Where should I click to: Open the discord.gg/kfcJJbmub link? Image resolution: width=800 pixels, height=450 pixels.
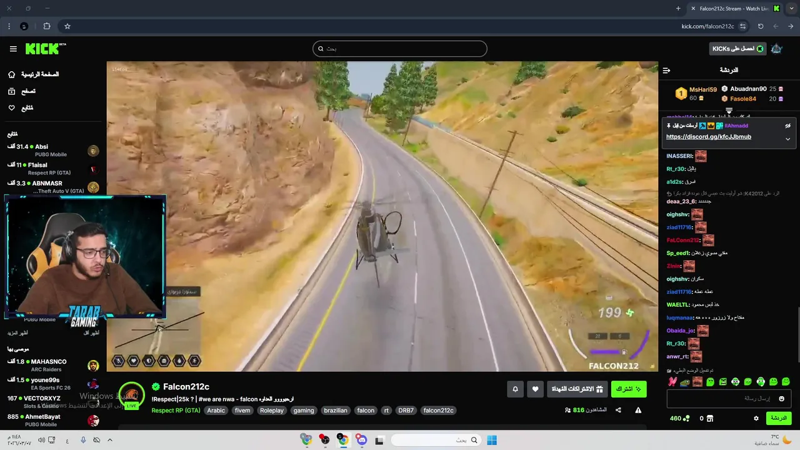tap(708, 137)
